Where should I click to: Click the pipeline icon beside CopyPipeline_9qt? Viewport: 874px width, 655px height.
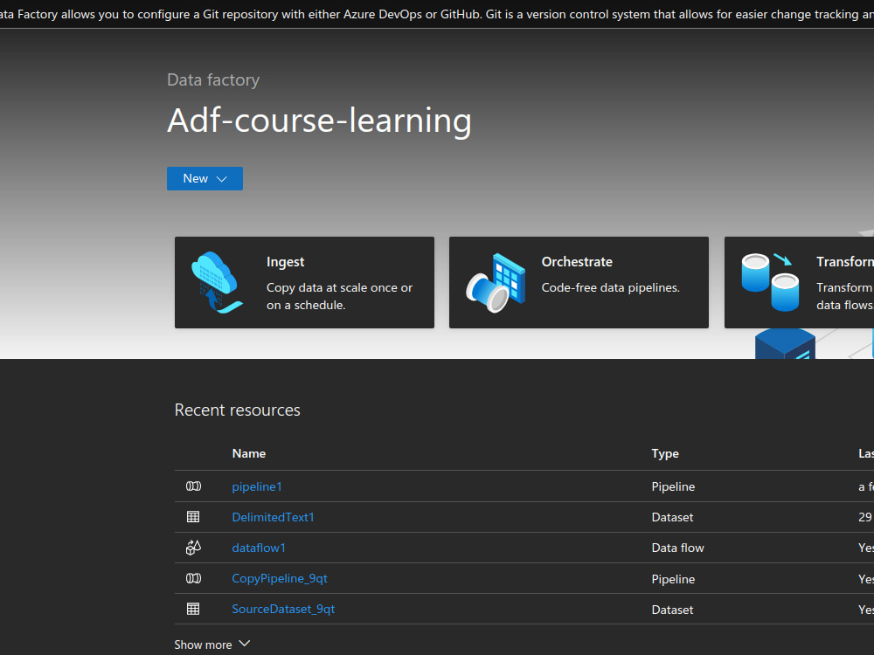point(193,578)
